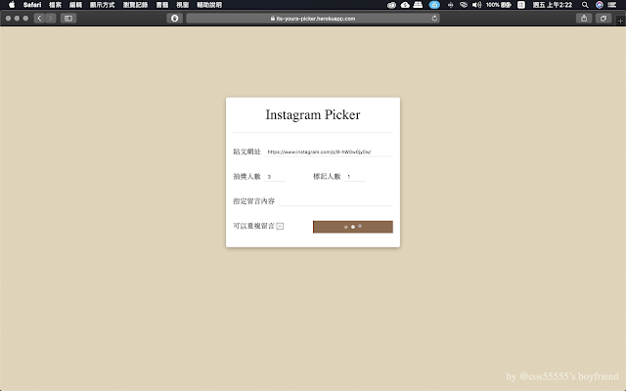Click the blue rounded menu bar icon

[434, 5]
